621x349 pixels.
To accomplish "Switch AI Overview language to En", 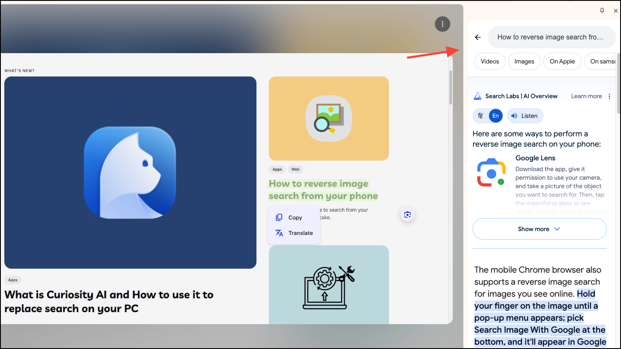I will (x=495, y=116).
